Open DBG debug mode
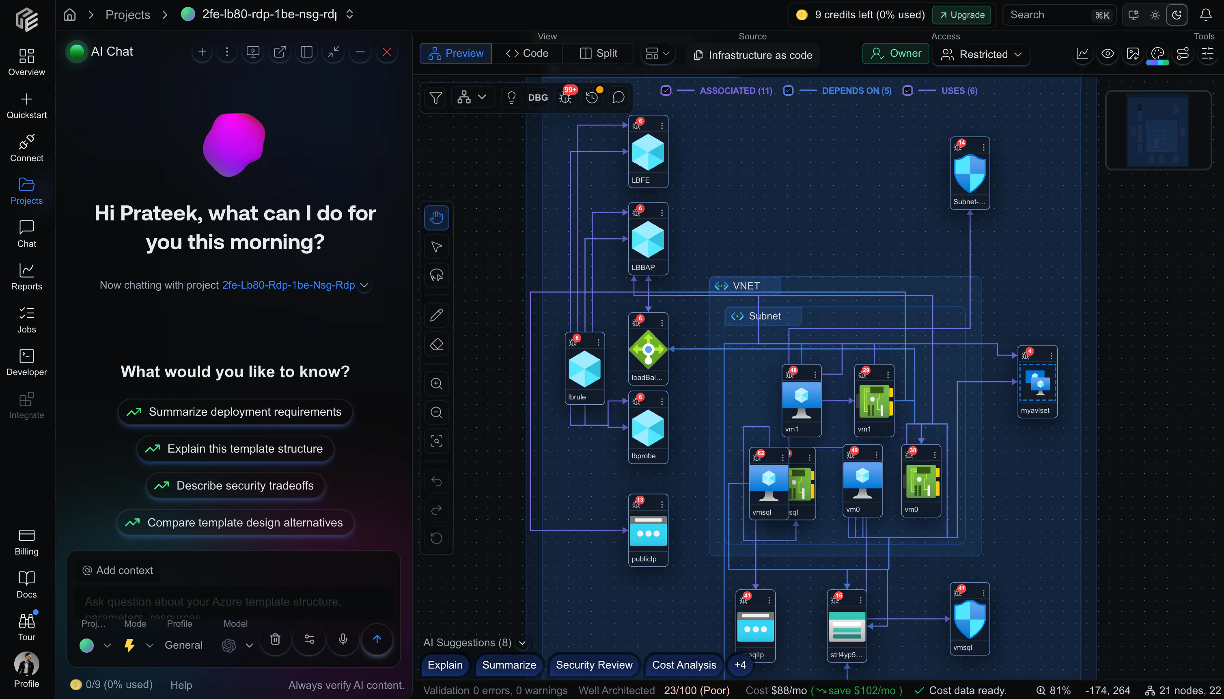 (538, 97)
